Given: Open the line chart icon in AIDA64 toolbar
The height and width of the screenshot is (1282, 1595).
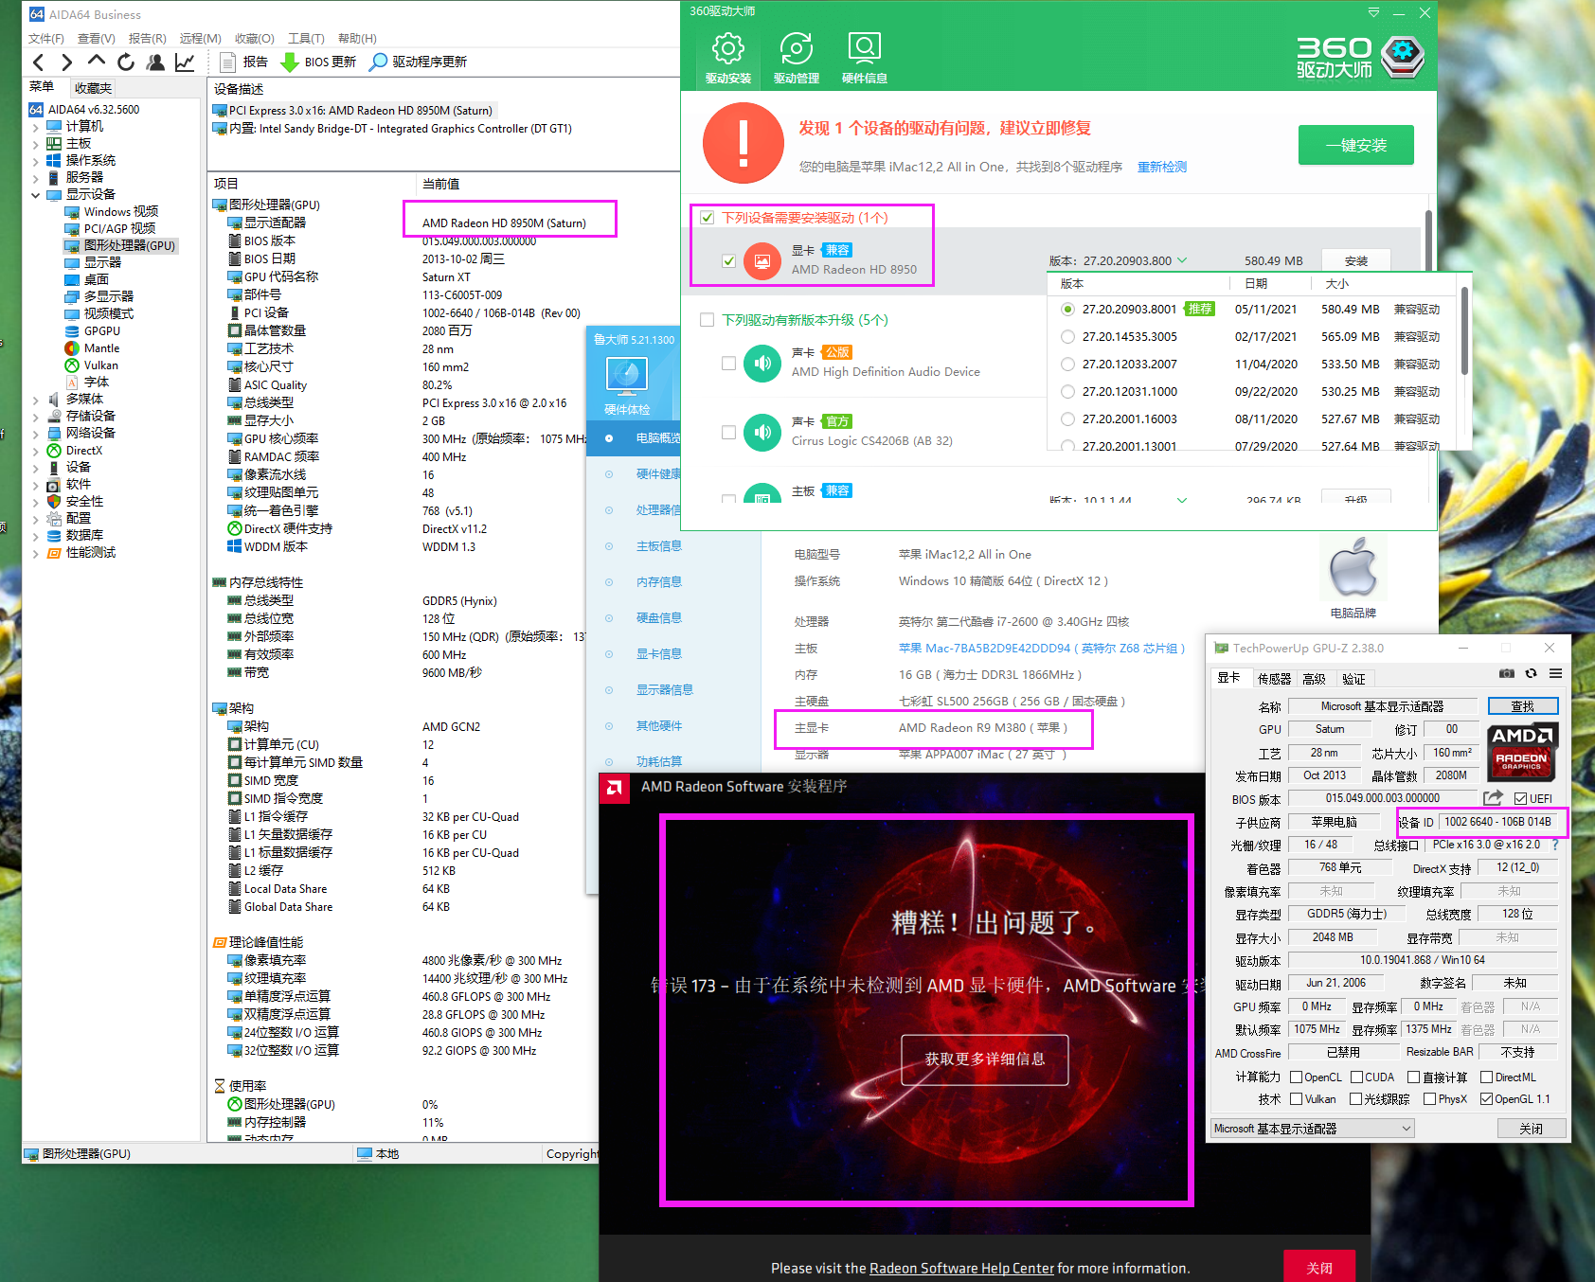Looking at the screenshot, I should click(x=185, y=62).
